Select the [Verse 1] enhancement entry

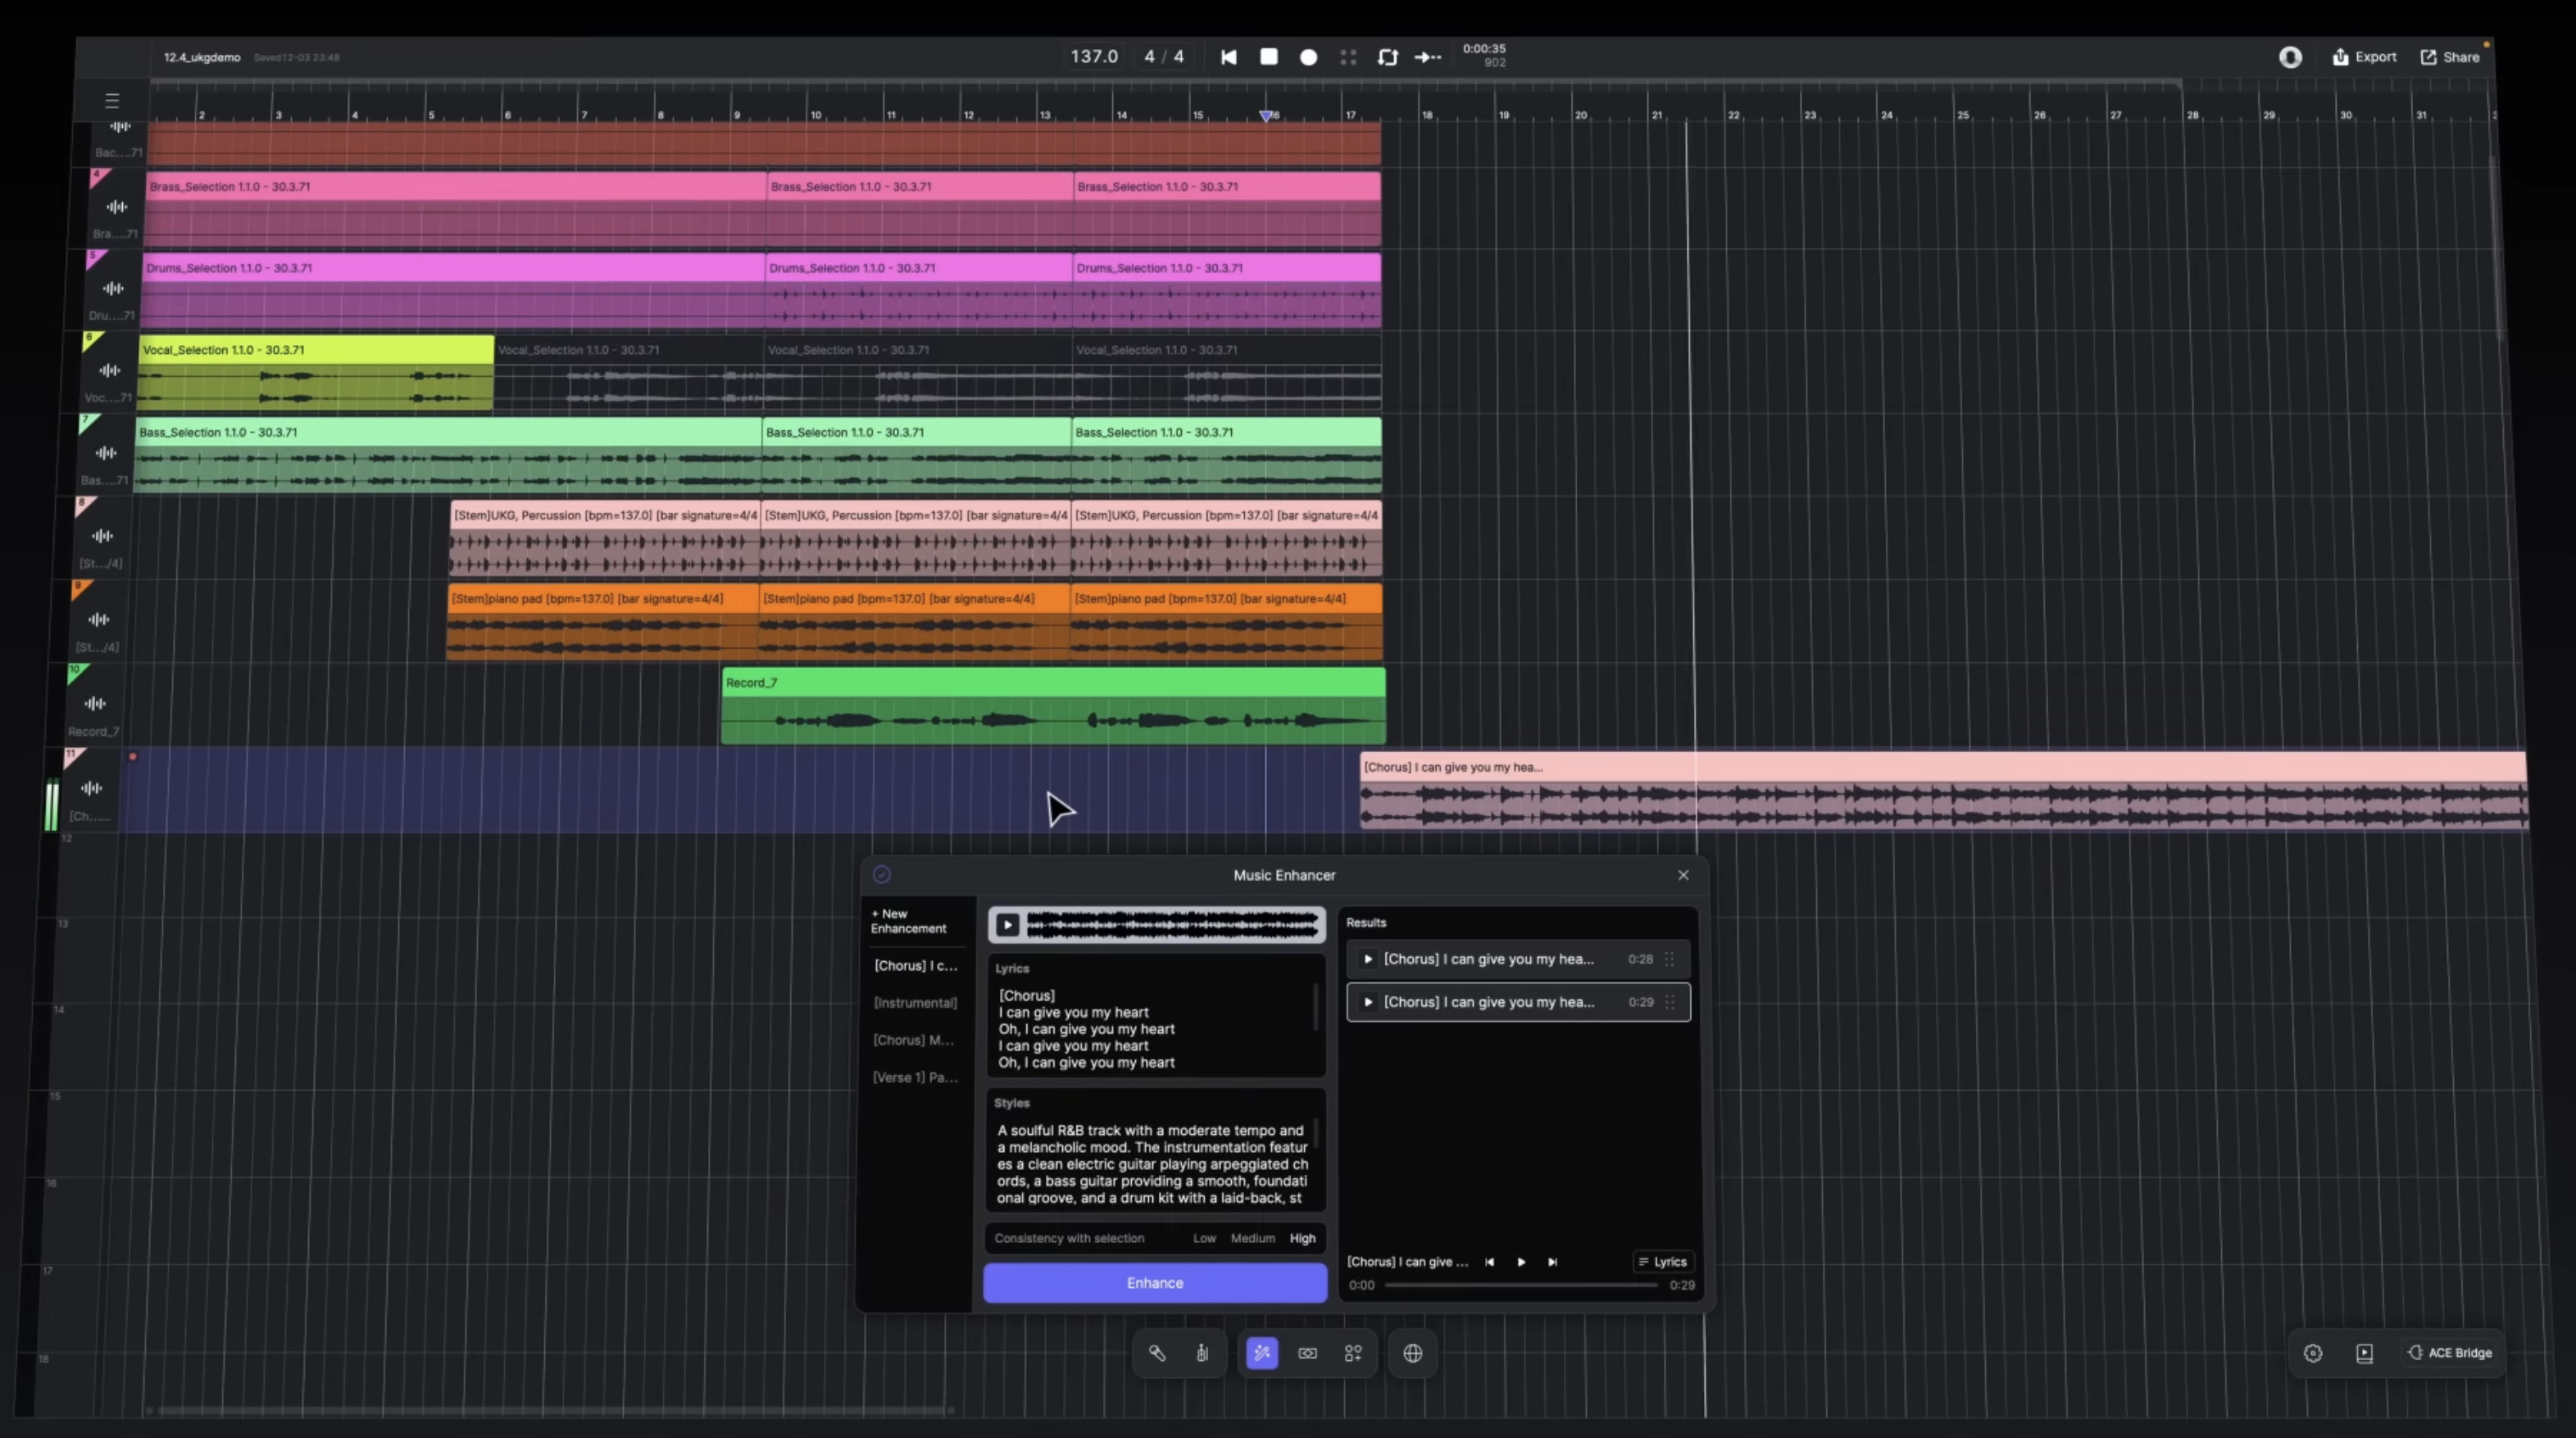pos(914,1077)
